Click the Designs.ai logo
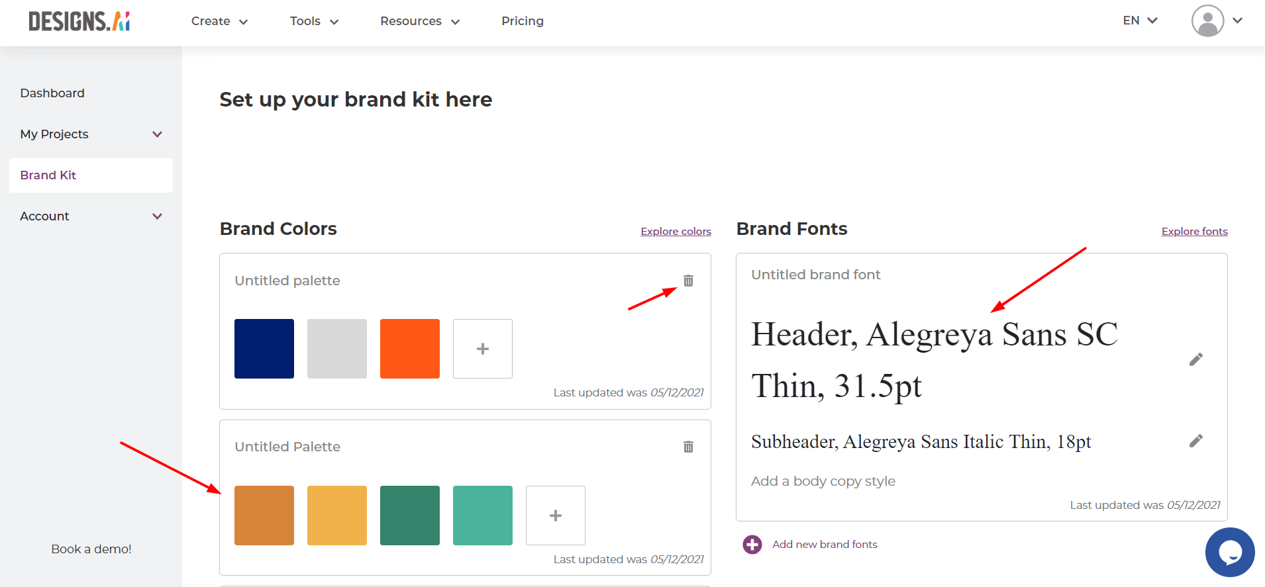1265x587 pixels. [79, 21]
